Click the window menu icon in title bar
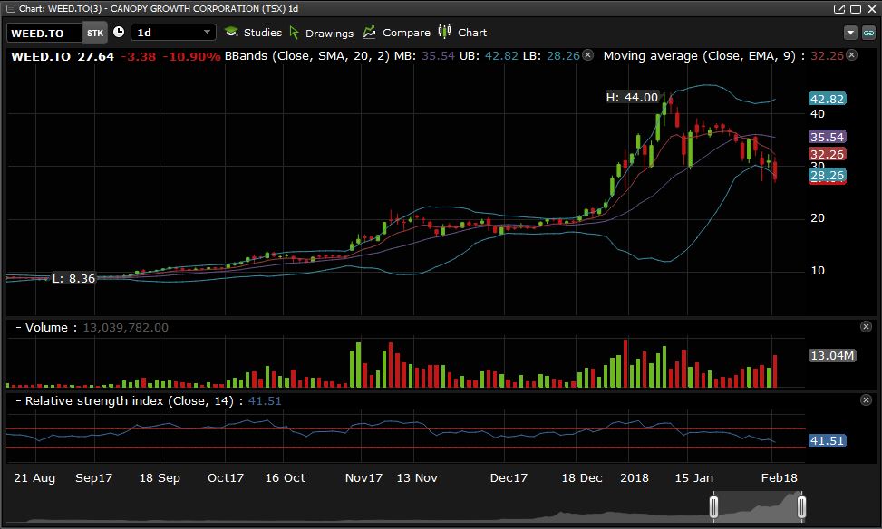882x529 pixels. pyautogui.click(x=11, y=8)
